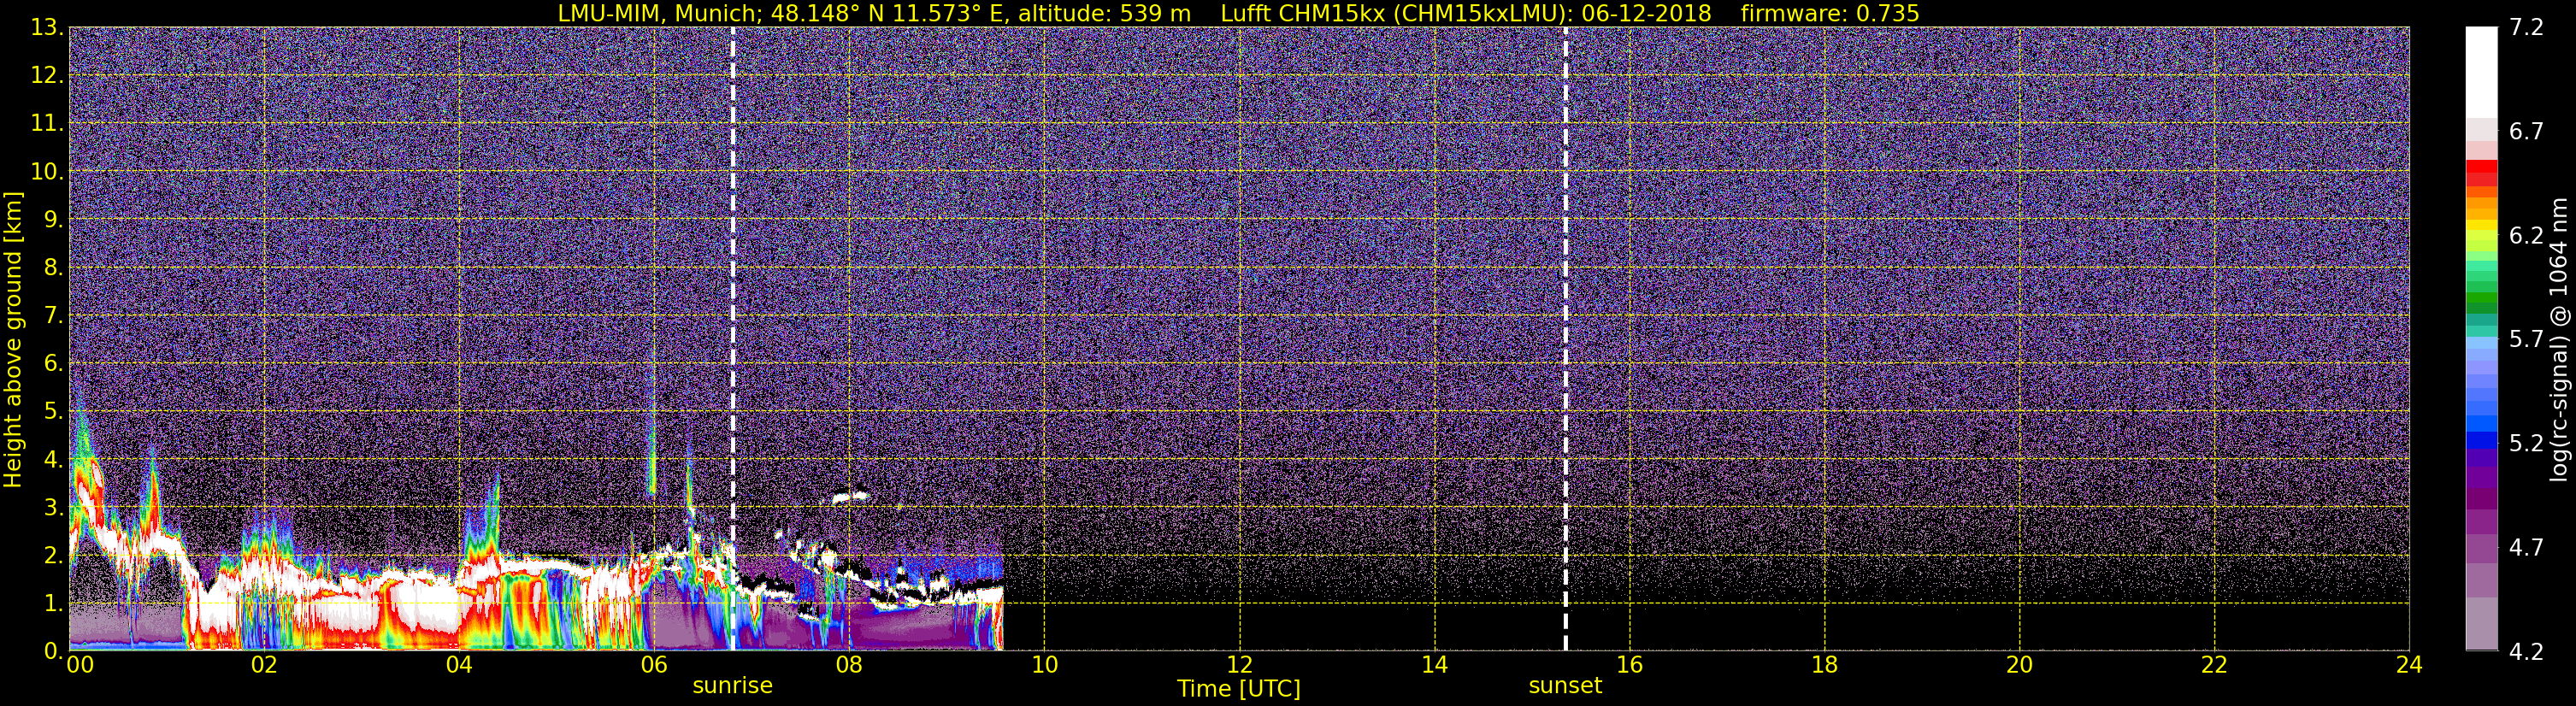
Task: Click the colorbar value label '4.7'
Action: pyautogui.click(x=2526, y=548)
